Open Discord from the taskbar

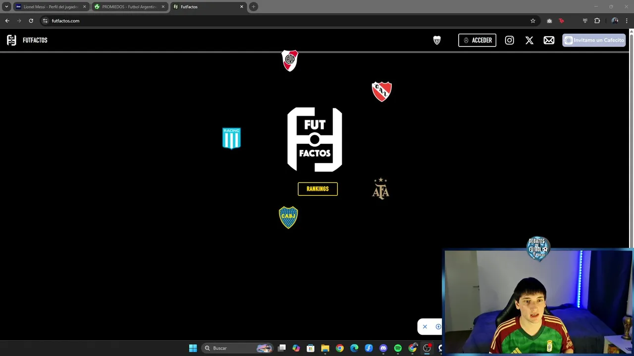[x=383, y=348]
